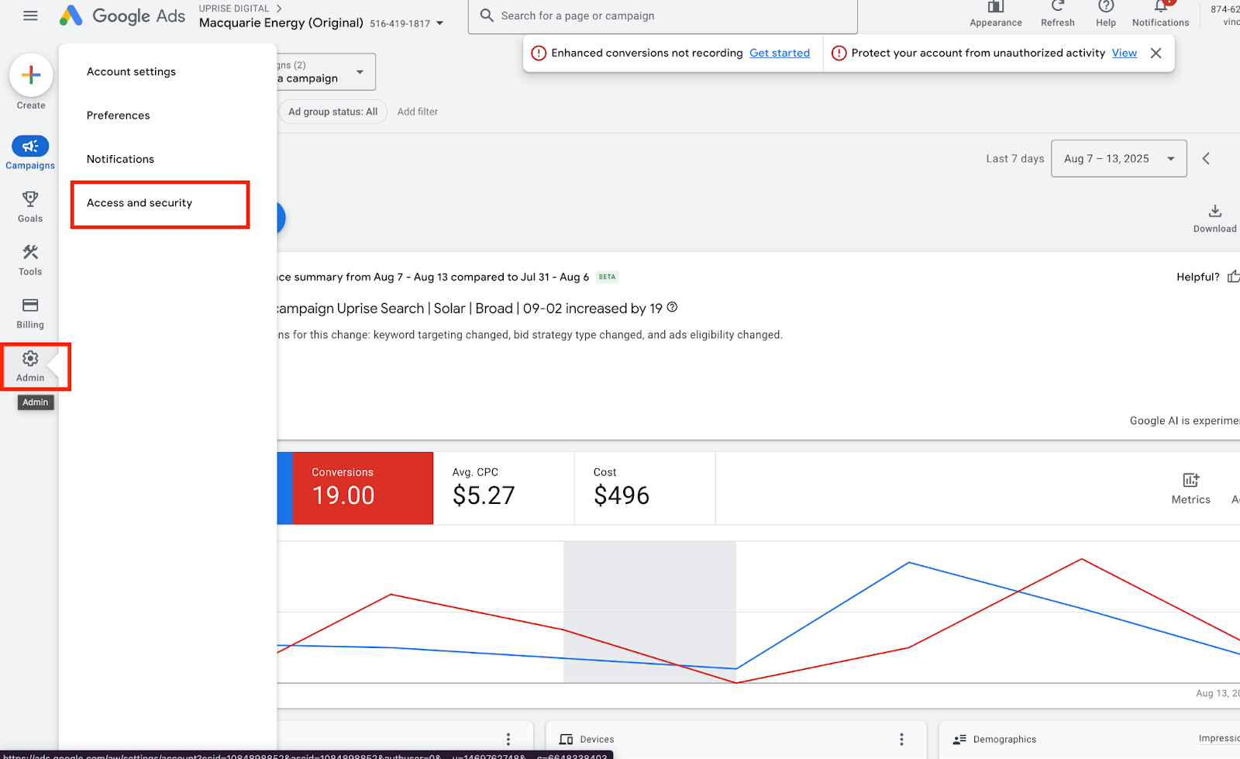Select the Conversions metric card
This screenshot has width=1240, height=759.
point(363,488)
